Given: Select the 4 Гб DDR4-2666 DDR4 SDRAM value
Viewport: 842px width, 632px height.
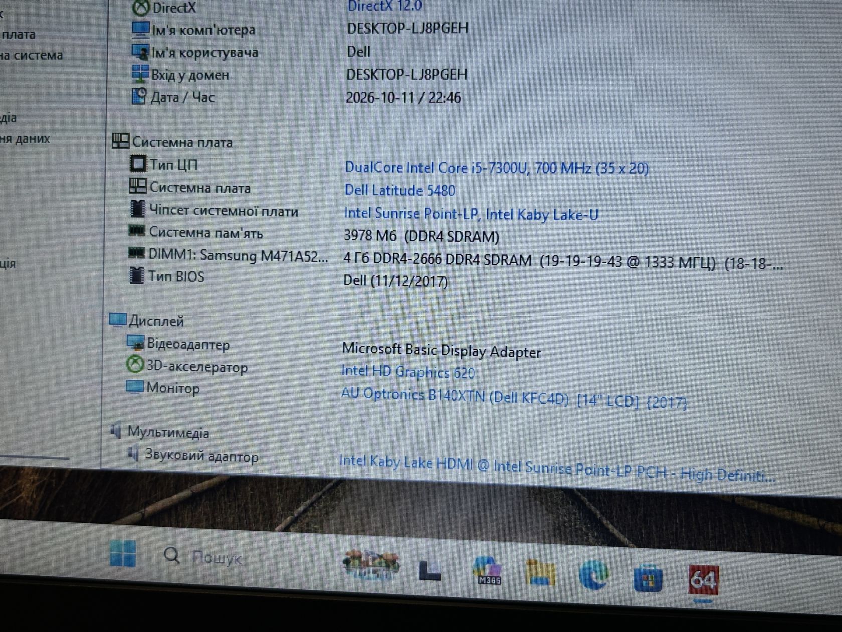Looking at the screenshot, I should point(563,261).
